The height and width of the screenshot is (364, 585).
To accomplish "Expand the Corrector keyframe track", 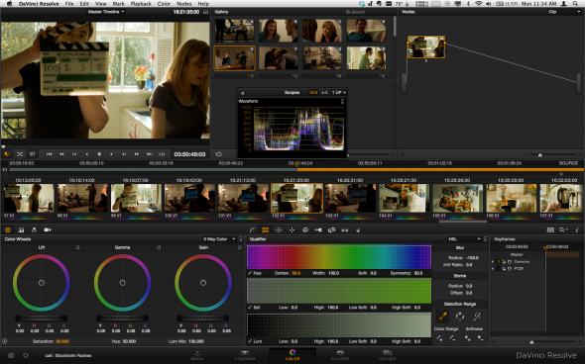I will [493, 262].
